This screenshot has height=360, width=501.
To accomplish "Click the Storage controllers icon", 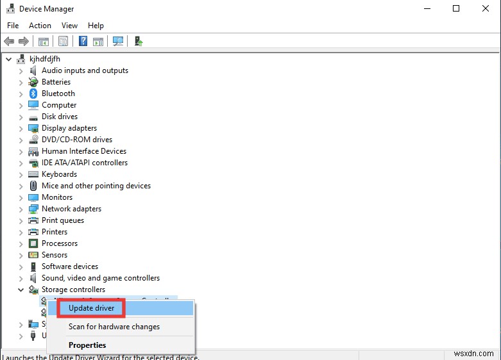I will (33, 290).
